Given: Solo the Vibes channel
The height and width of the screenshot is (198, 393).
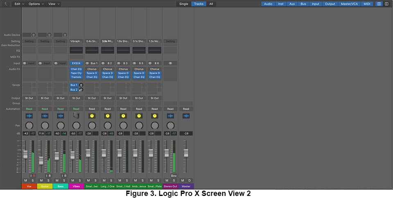Looking at the screenshot, I should click(x=80, y=180).
